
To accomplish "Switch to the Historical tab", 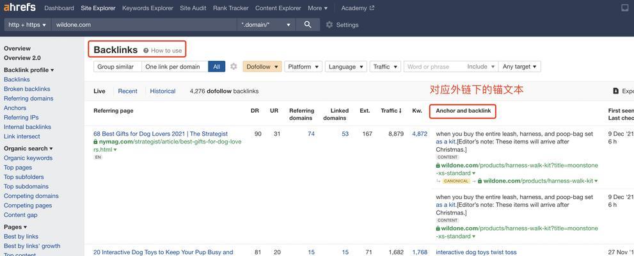I will point(162,91).
